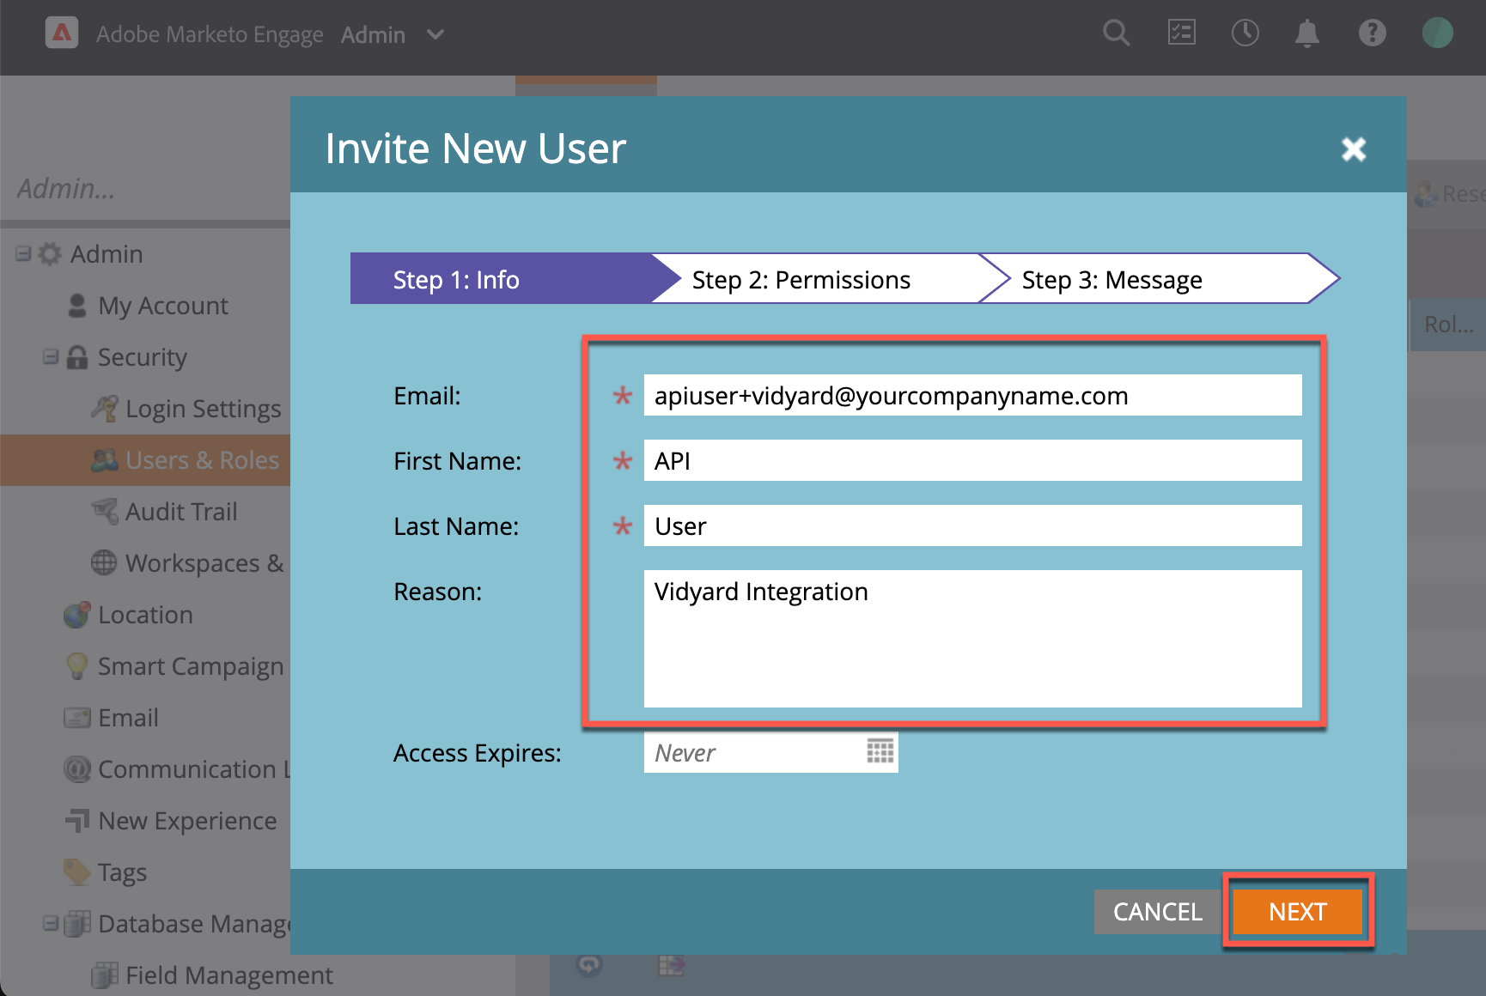Click the Reason text area
The height and width of the screenshot is (996, 1486).
pyautogui.click(x=972, y=639)
